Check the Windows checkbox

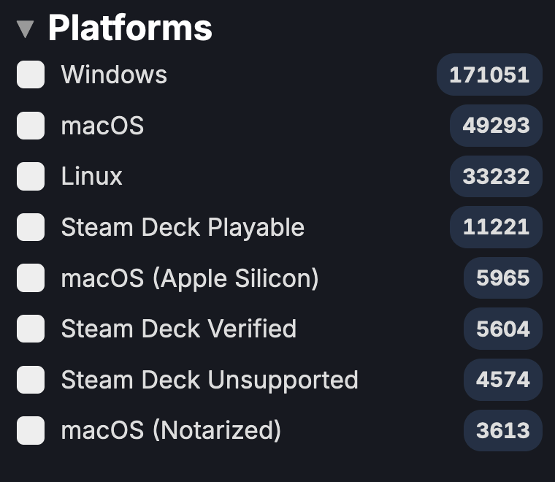coord(31,74)
